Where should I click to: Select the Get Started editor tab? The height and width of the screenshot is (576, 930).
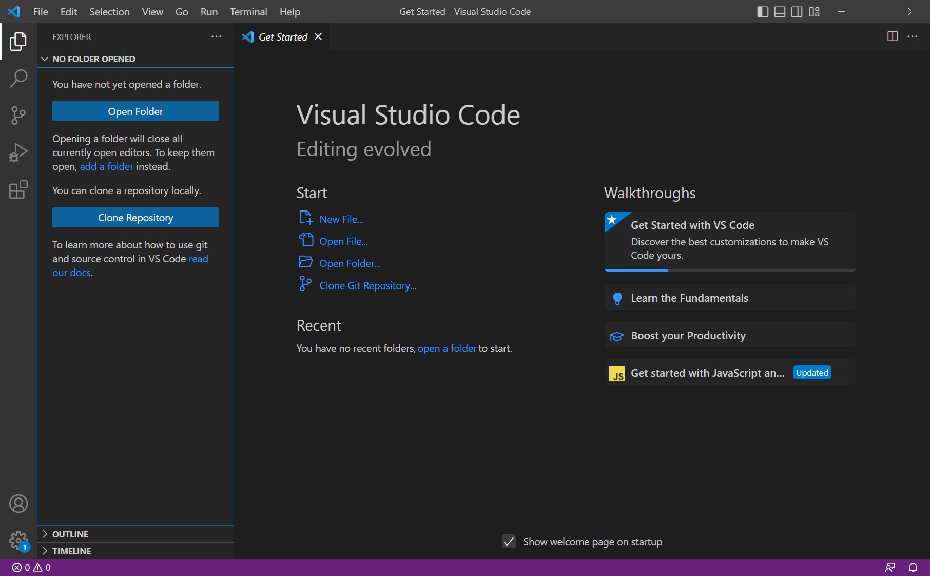282,36
